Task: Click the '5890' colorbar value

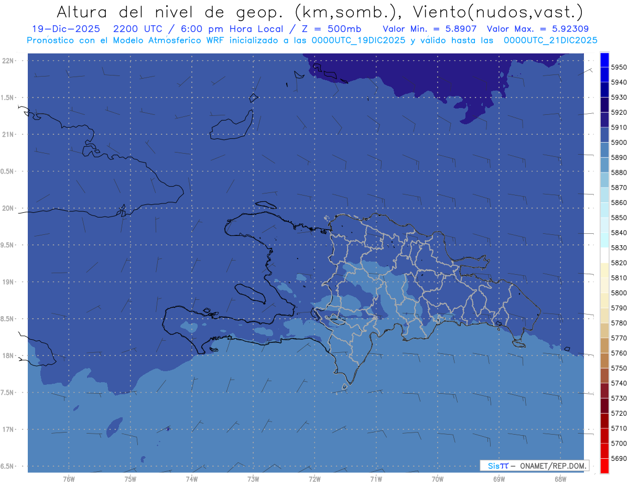Action: [619, 157]
